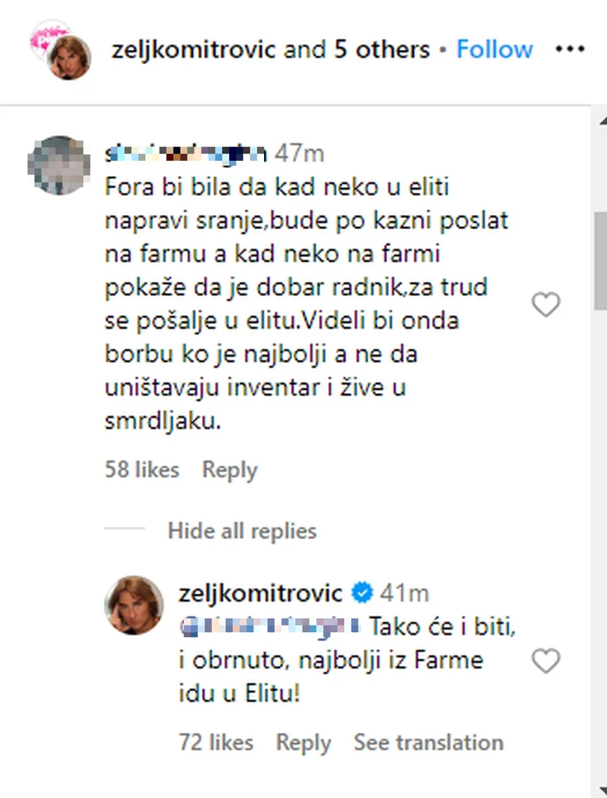Like the first comment's heart icon
The height and width of the screenshot is (798, 607).
546,305
